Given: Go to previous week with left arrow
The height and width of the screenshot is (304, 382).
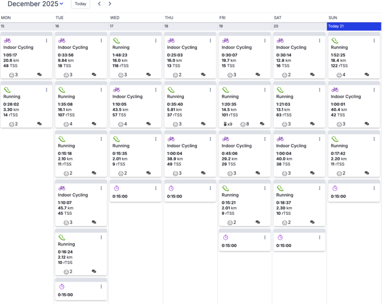Looking at the screenshot, I should tap(99, 4).
